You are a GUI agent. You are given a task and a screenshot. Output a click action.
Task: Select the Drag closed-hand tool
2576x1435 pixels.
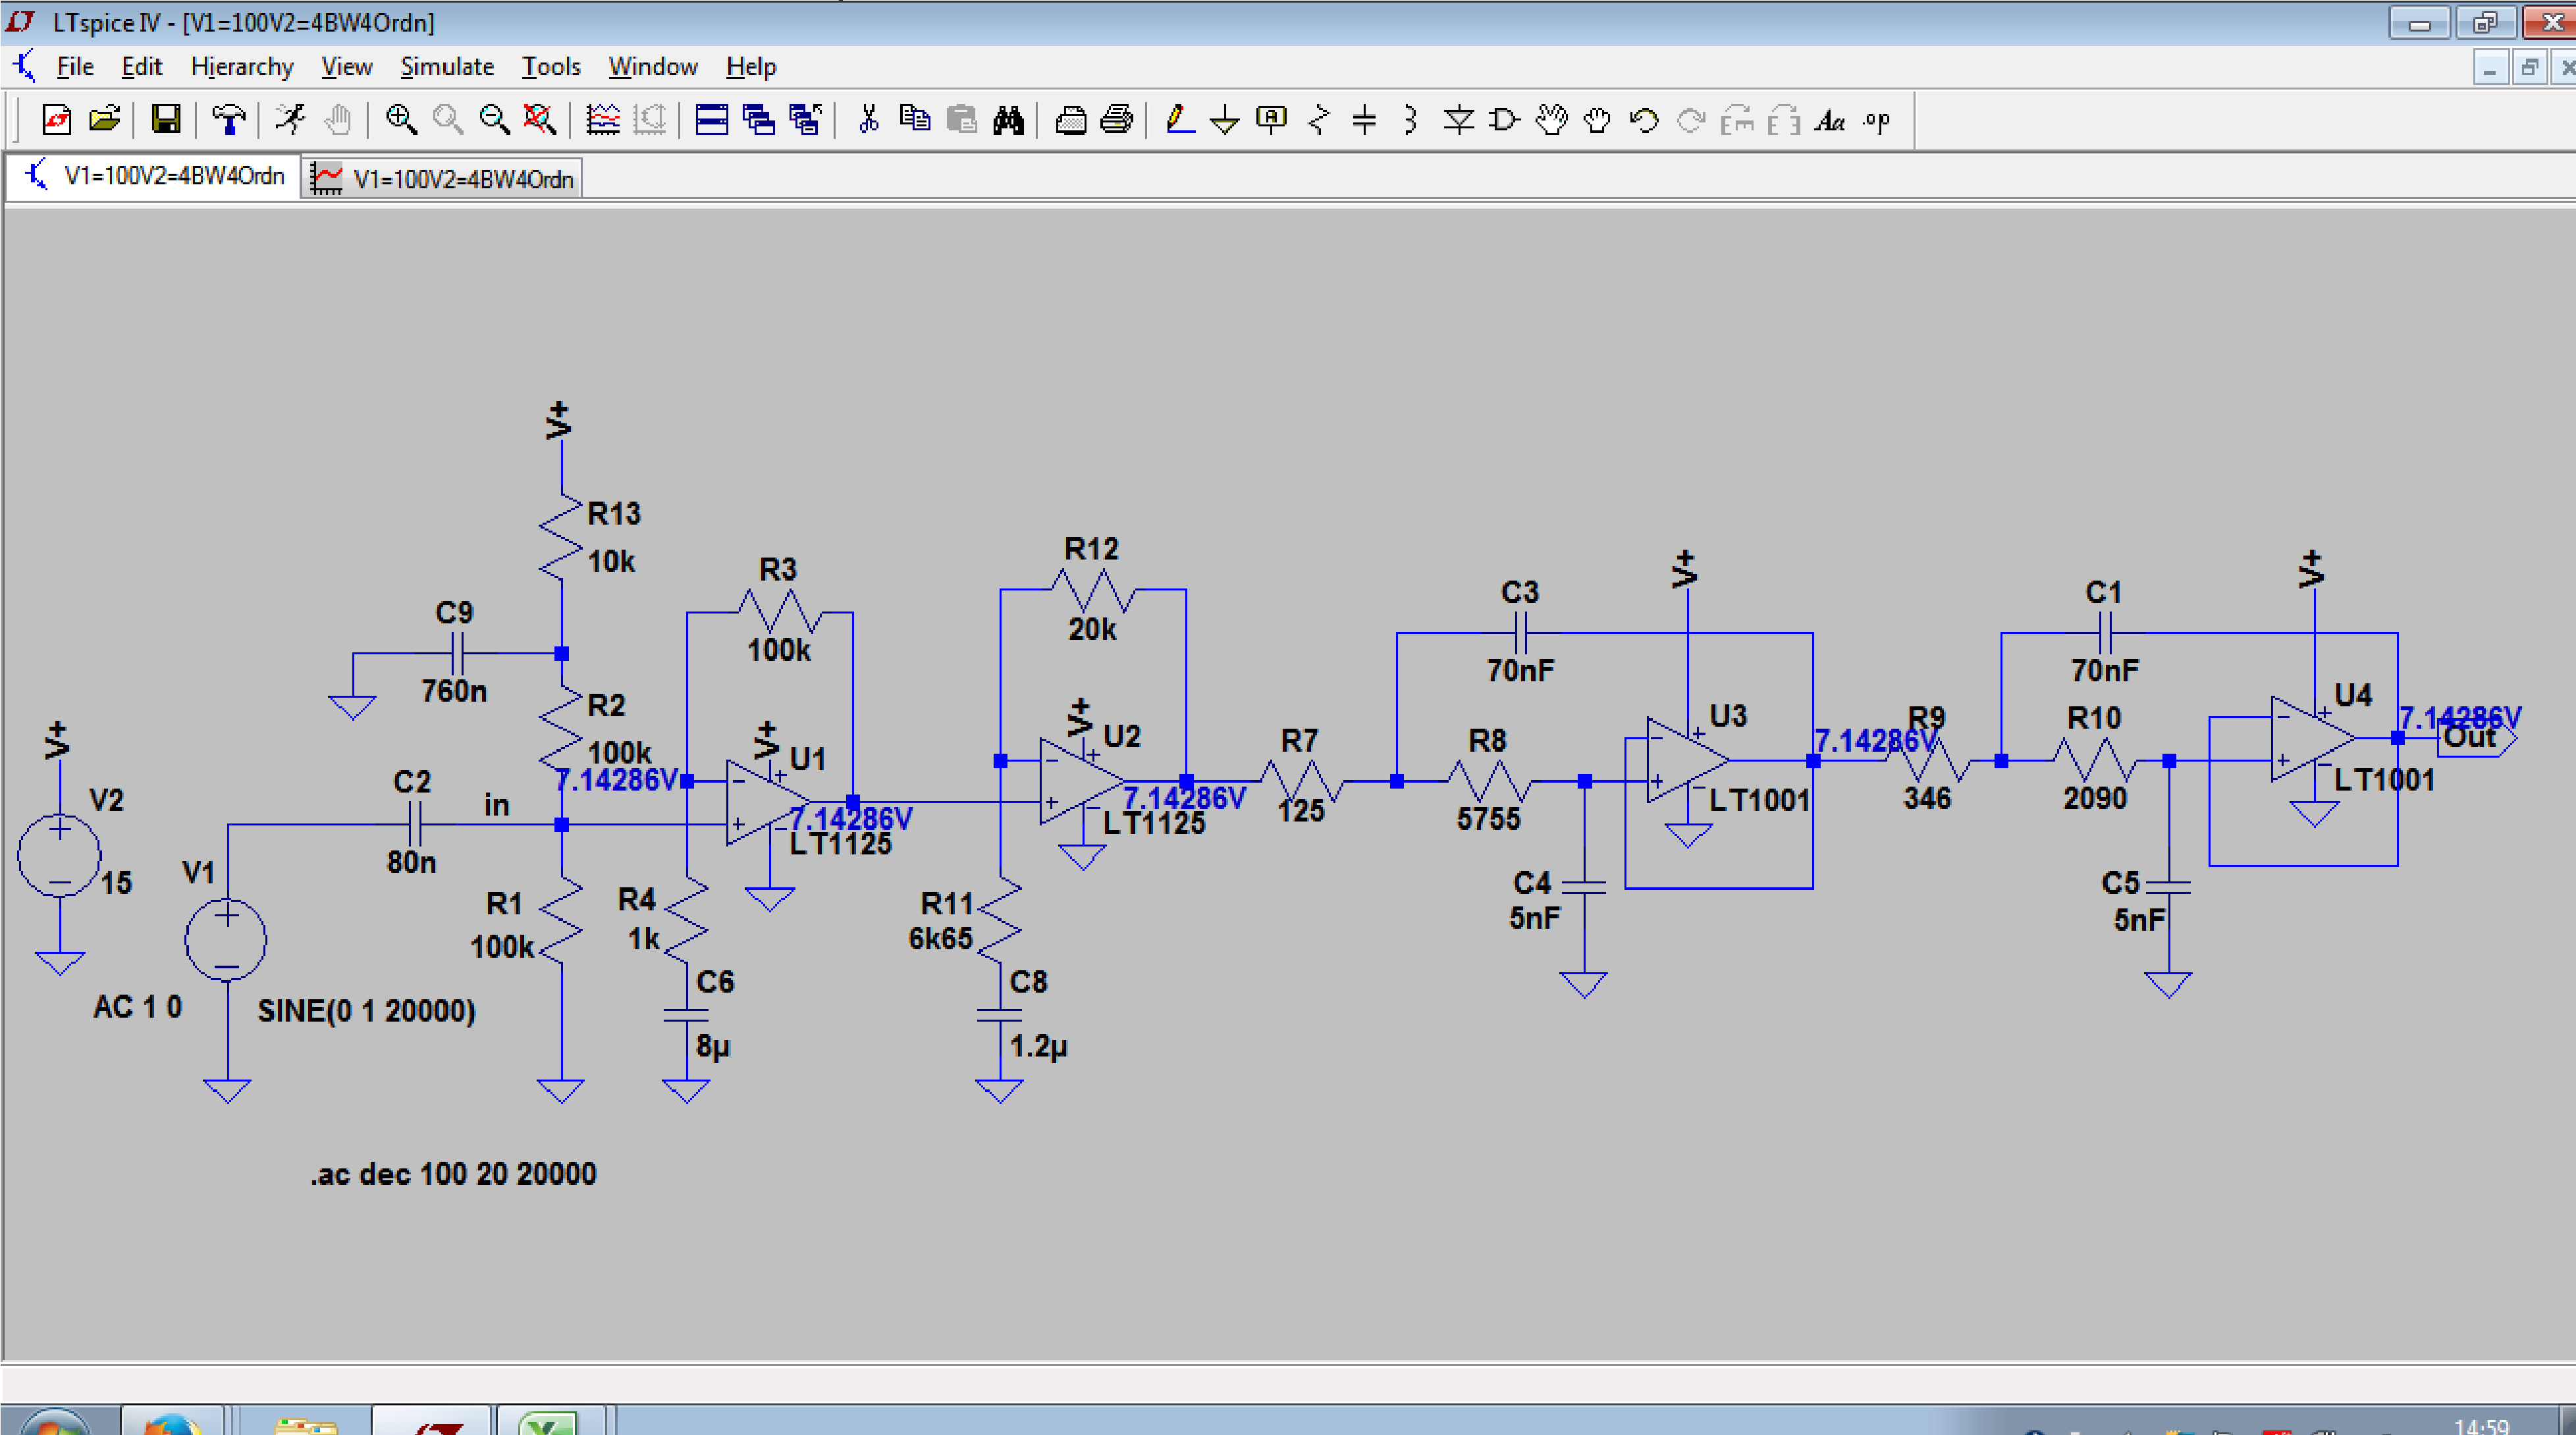coord(1597,120)
